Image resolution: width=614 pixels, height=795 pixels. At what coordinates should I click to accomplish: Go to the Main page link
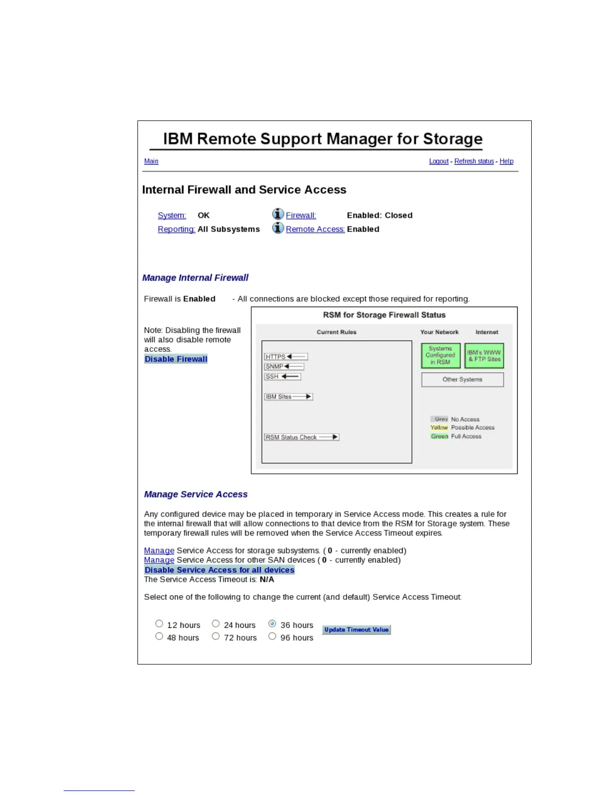tap(151, 161)
